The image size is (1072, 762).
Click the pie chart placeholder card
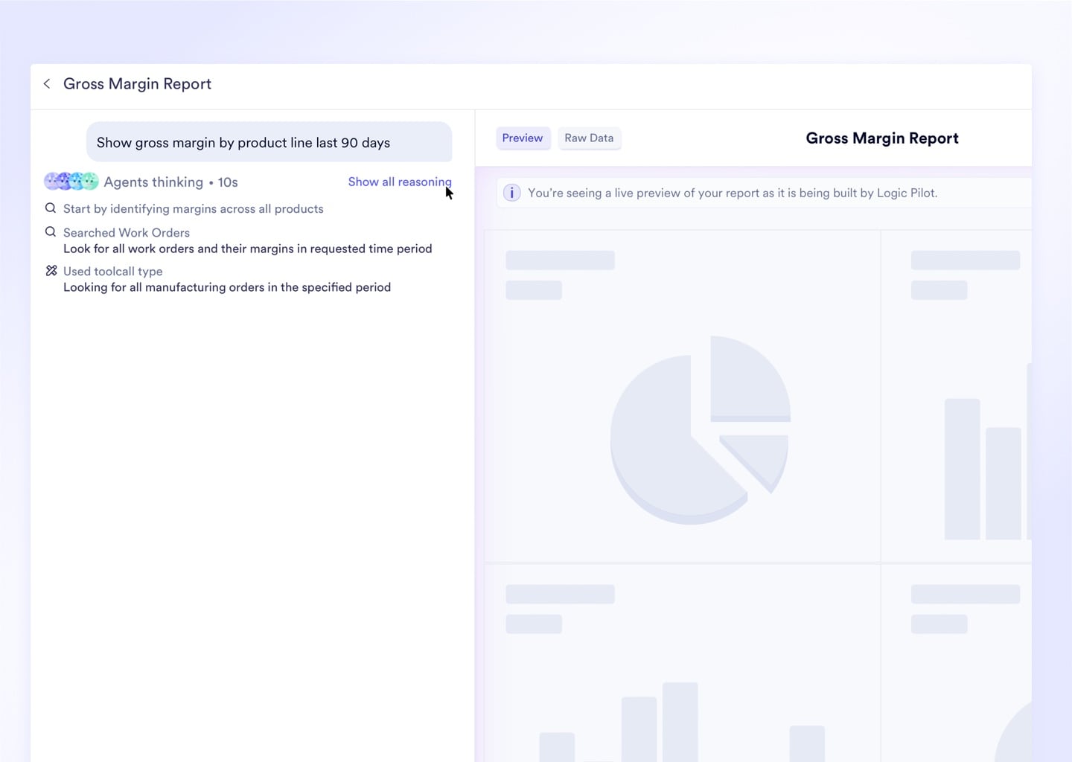coord(683,396)
